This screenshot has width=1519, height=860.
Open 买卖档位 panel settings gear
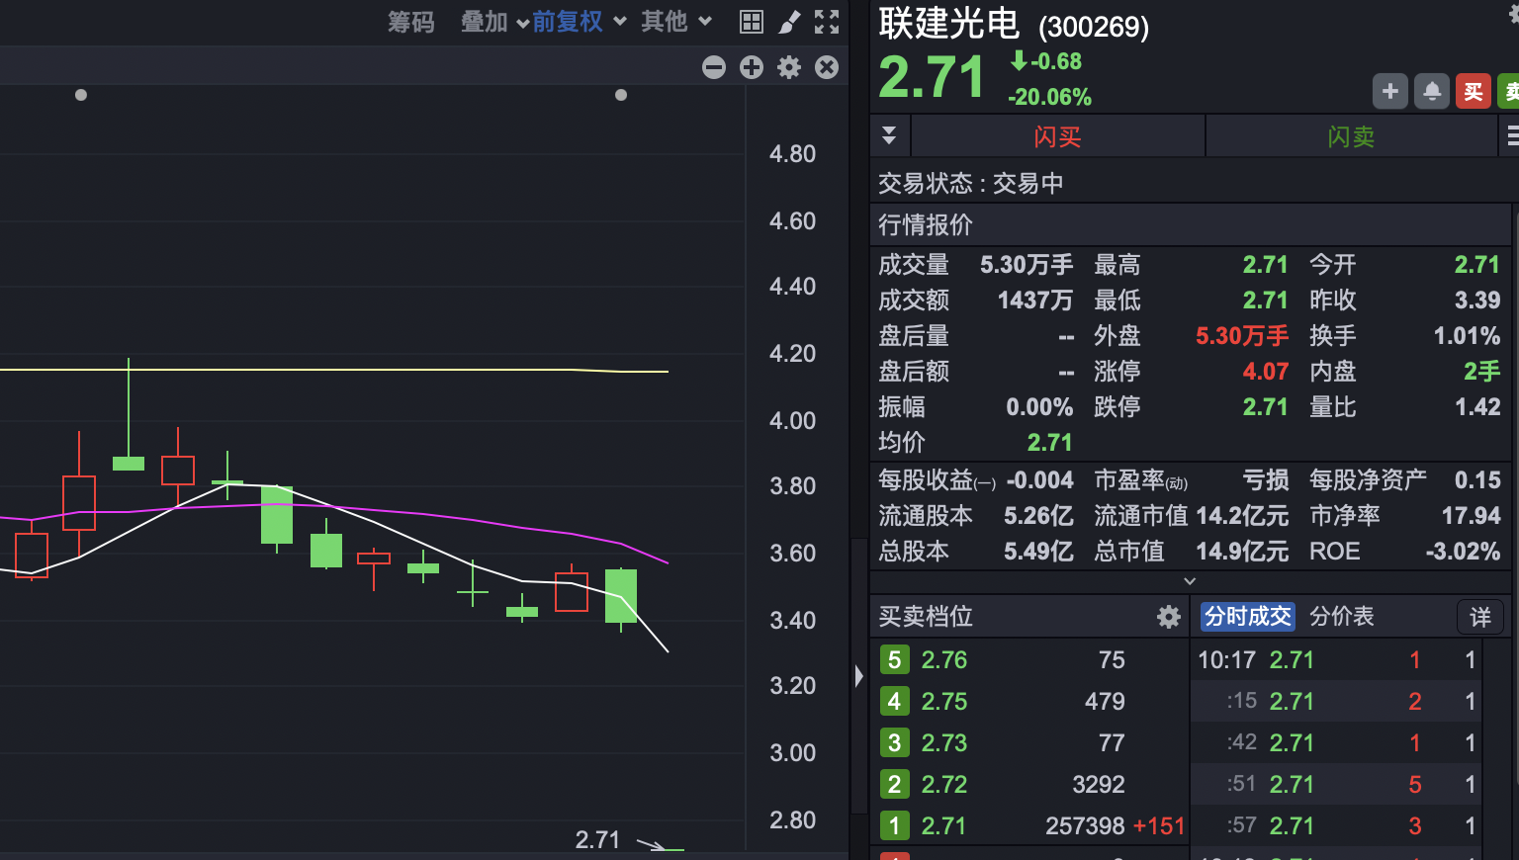(x=1168, y=616)
